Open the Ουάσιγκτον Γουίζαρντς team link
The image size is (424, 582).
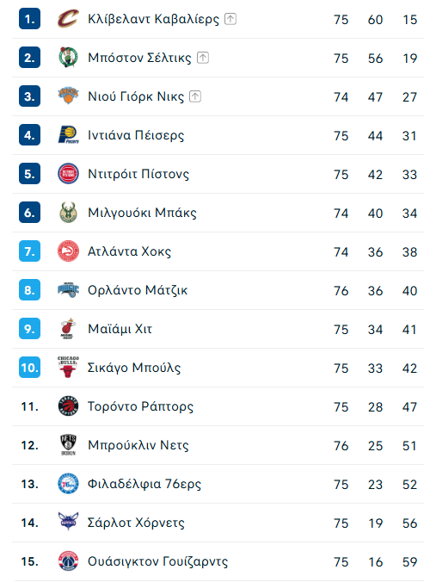click(157, 561)
